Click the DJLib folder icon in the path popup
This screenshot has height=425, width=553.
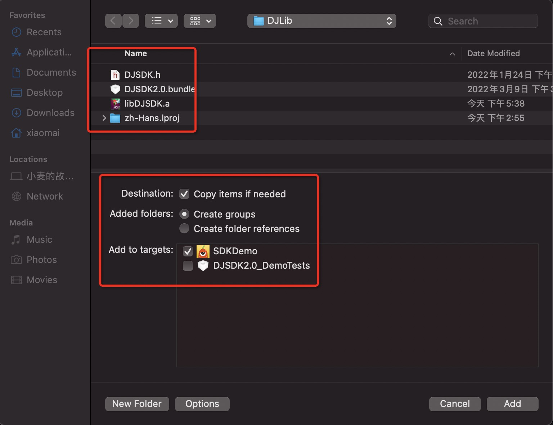[x=258, y=21]
